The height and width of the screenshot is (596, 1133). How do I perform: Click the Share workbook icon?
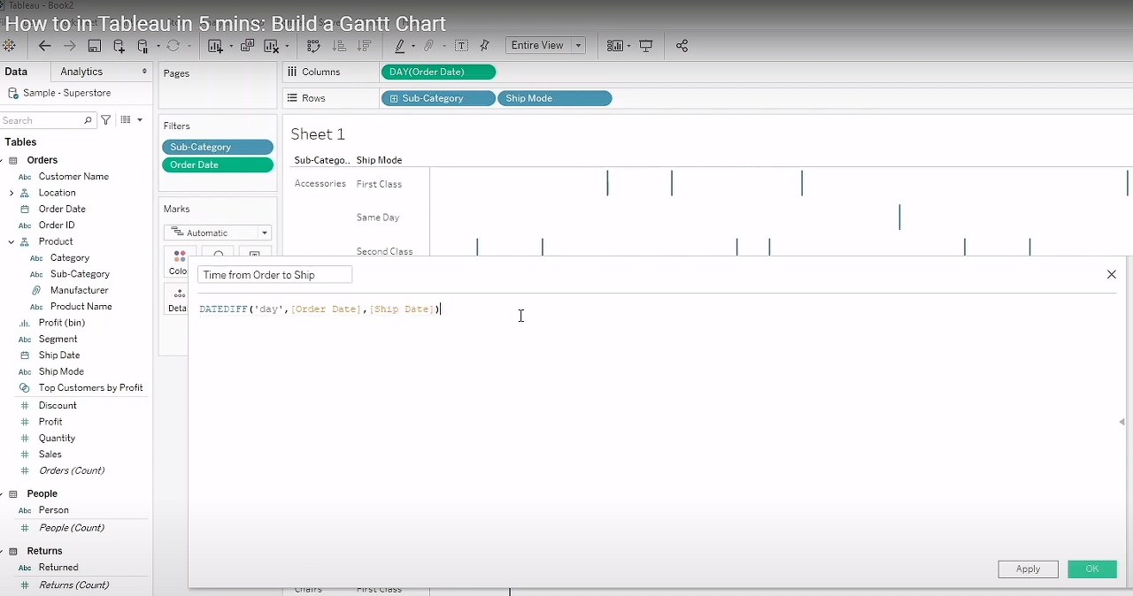click(682, 46)
